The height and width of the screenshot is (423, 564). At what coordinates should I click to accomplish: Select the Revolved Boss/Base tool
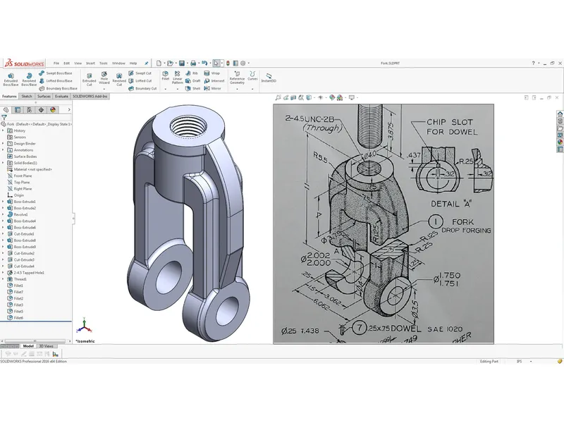[27, 78]
